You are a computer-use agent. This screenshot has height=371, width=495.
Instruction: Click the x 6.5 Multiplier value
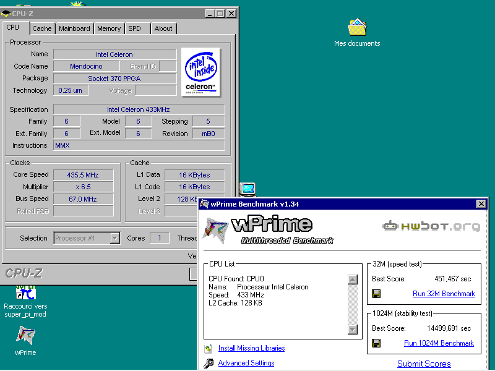click(x=83, y=187)
